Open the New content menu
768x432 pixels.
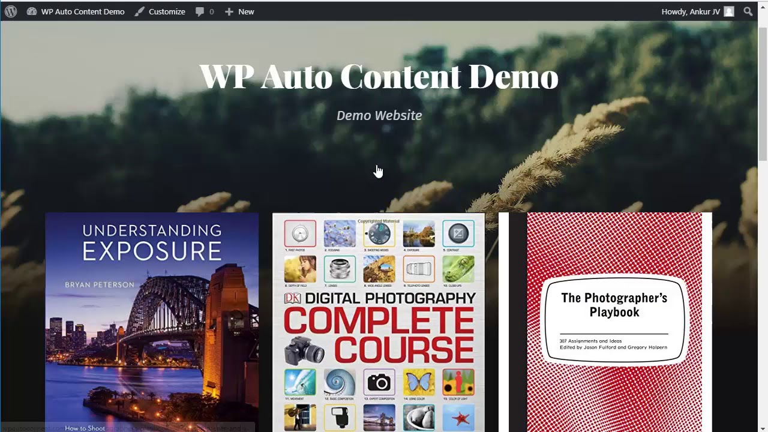click(x=239, y=11)
